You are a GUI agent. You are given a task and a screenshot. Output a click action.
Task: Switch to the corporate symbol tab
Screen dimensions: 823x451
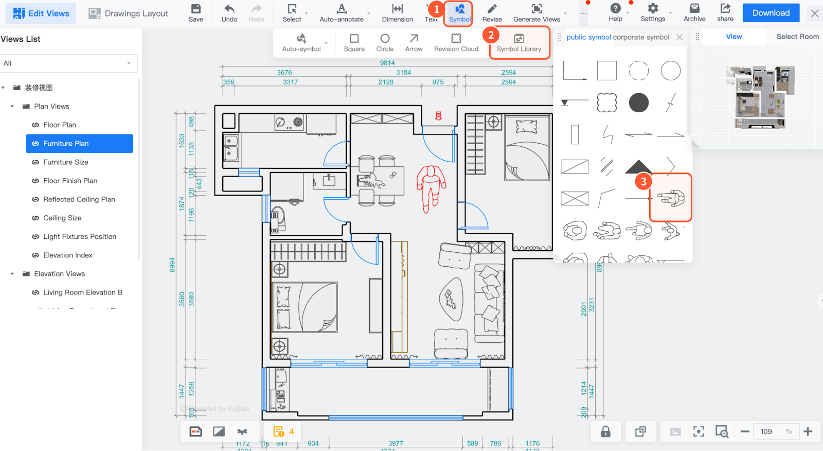point(641,37)
